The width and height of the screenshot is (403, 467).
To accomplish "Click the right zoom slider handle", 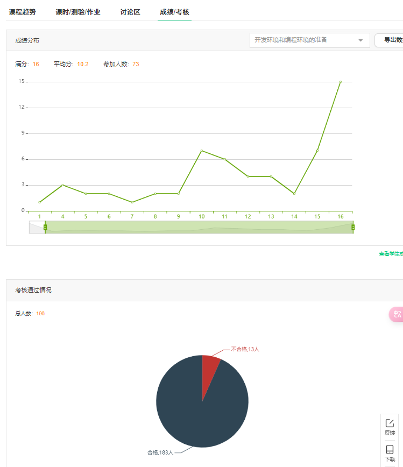I will [353, 228].
